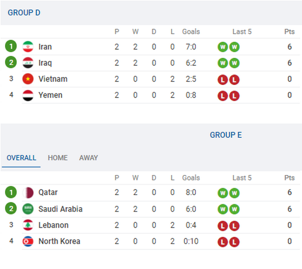The image size is (302, 269).
Task: Select Qatar's first W result badge
Action: 222,193
